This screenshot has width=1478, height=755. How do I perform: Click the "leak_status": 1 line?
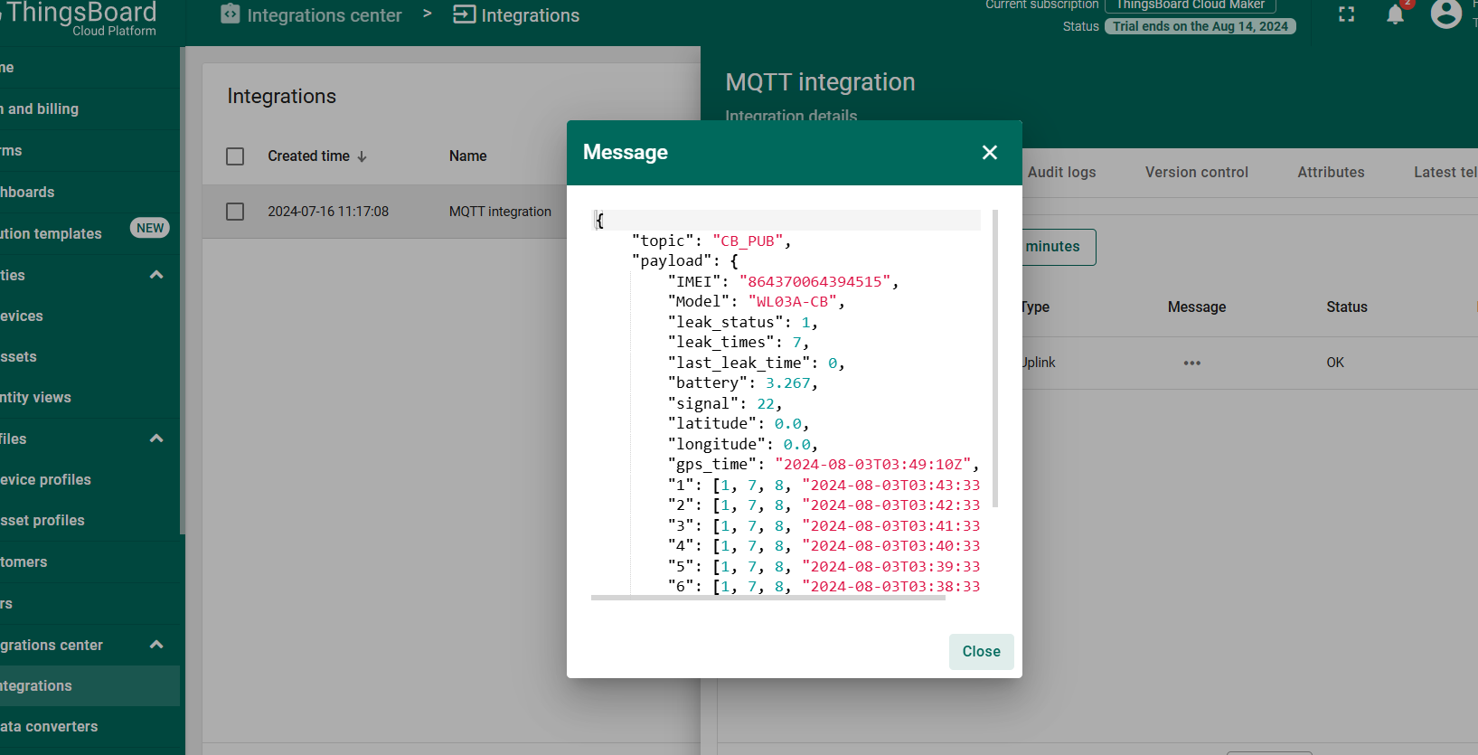(x=742, y=323)
